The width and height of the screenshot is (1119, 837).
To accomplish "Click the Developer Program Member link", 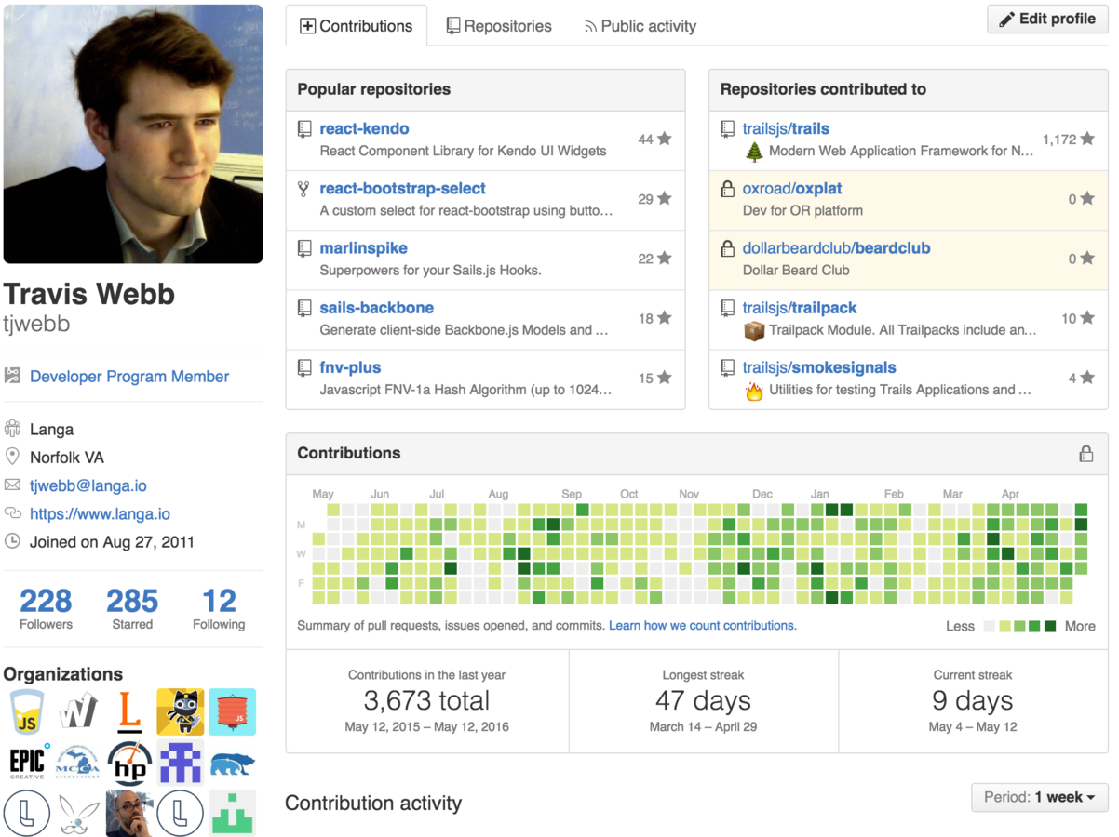I will pos(129,376).
